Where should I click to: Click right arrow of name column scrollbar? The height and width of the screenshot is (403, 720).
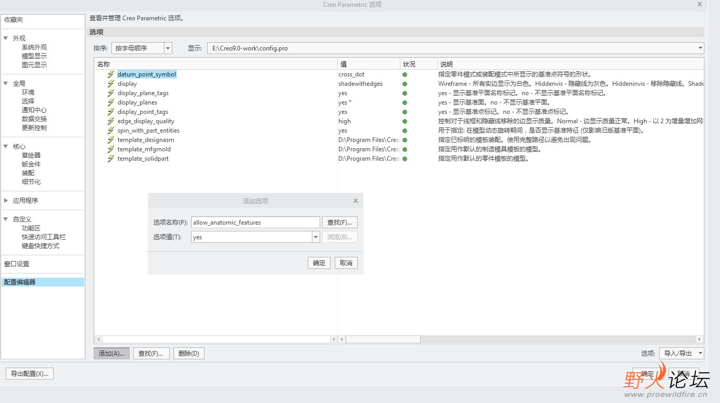[x=334, y=339]
